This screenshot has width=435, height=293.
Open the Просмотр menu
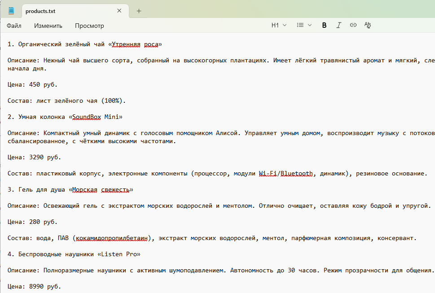coord(89,26)
